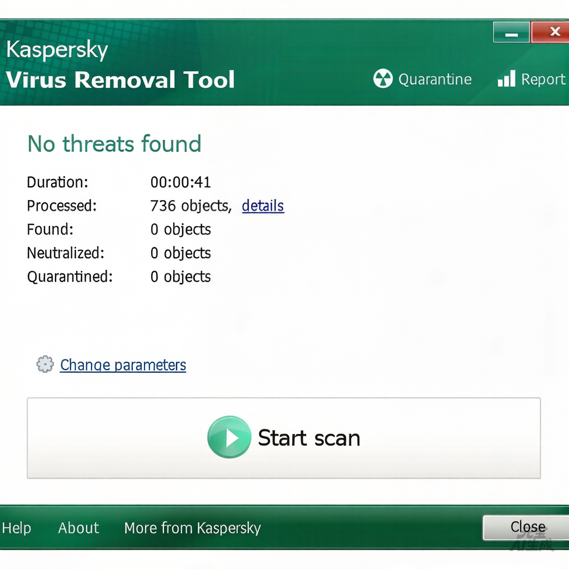Click the red X window button

[x=550, y=32]
